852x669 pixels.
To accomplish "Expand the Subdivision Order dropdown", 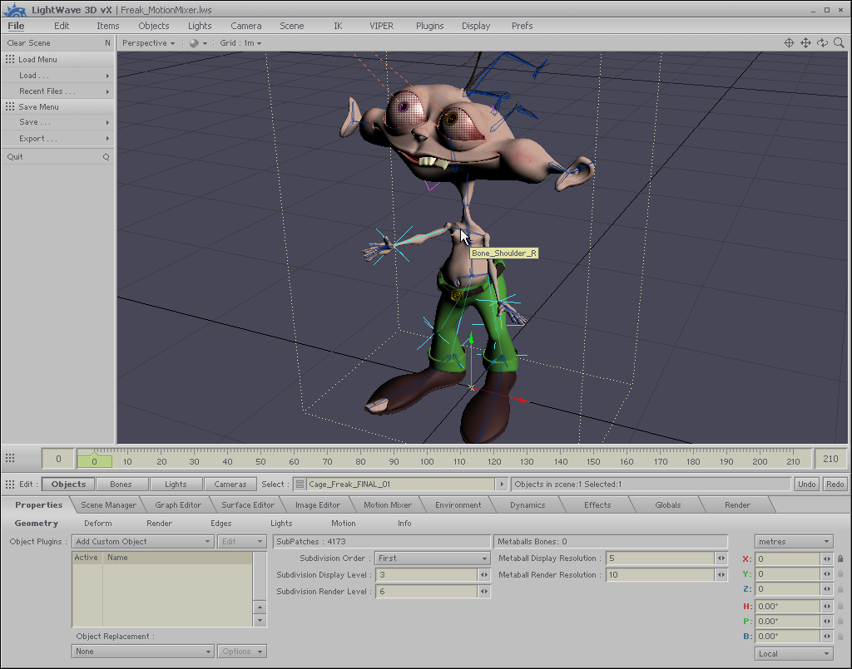I will point(433,558).
